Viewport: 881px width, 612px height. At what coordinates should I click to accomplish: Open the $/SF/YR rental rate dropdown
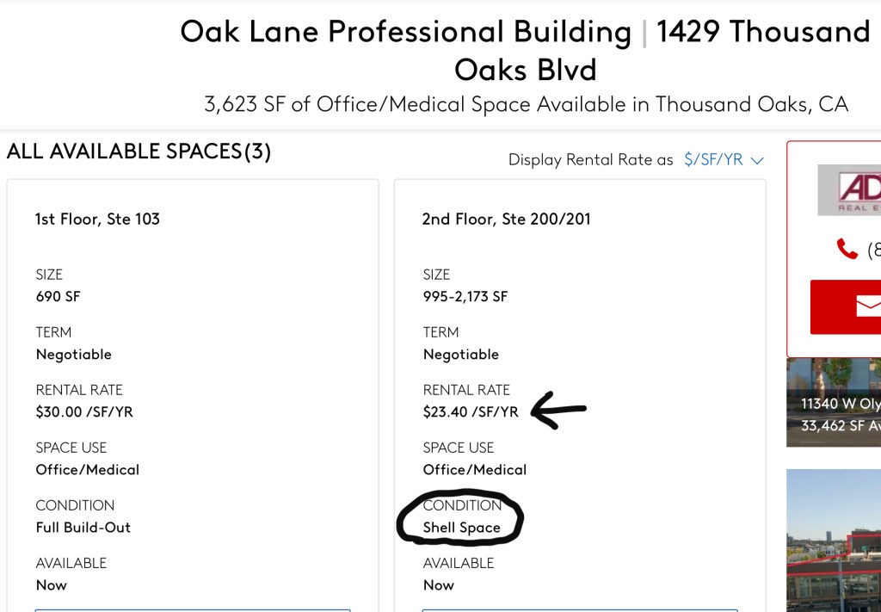pos(714,160)
